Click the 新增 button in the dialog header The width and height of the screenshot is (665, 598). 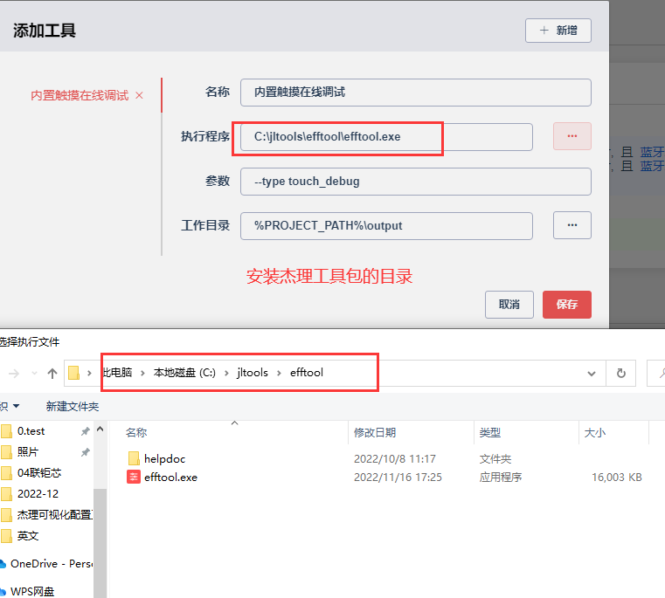click(558, 31)
